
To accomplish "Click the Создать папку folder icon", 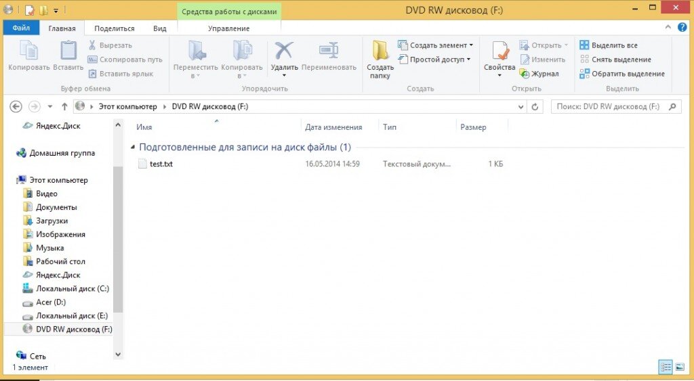I will 380,50.
